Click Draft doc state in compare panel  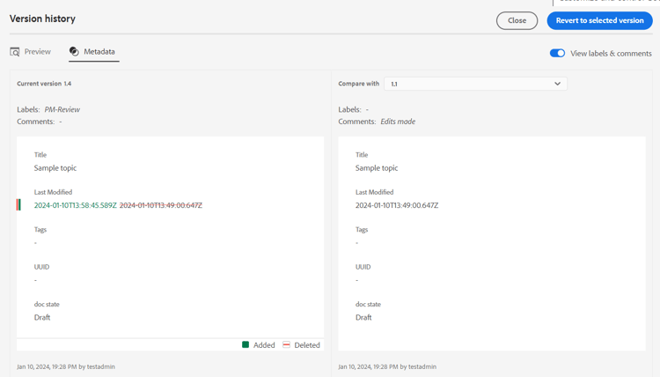coord(363,317)
